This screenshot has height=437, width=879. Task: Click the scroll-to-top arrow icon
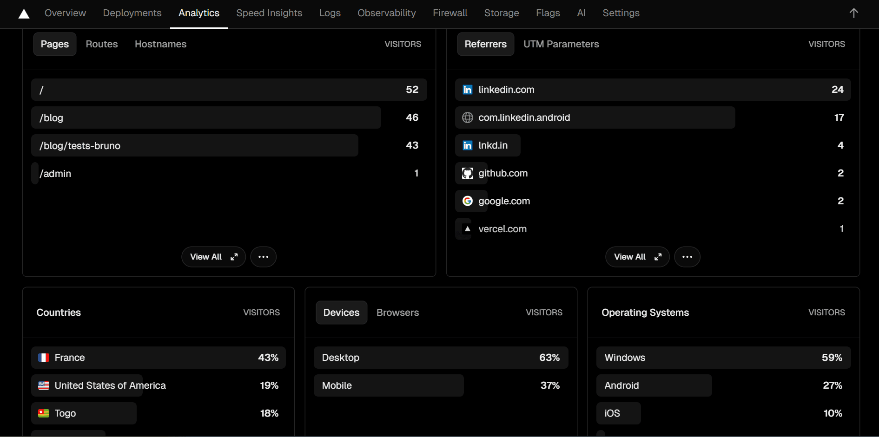(x=853, y=13)
